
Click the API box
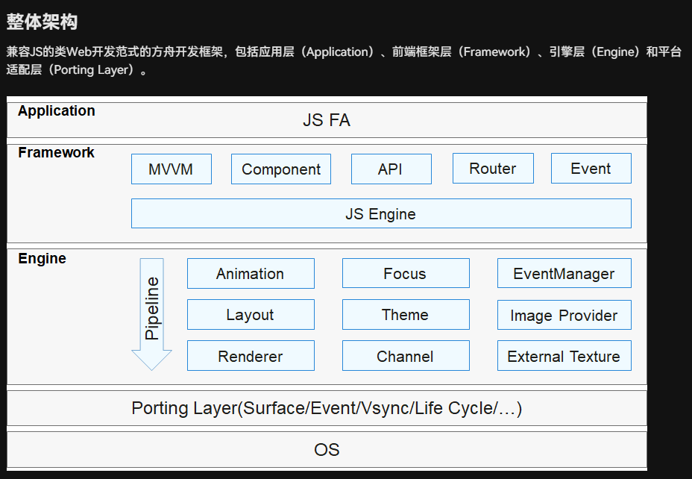pyautogui.click(x=391, y=169)
